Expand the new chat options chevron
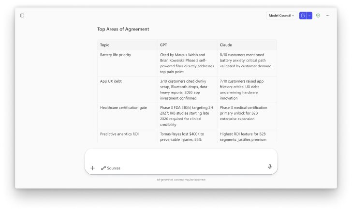Image resolution: width=352 pixels, height=211 pixels. click(309, 15)
